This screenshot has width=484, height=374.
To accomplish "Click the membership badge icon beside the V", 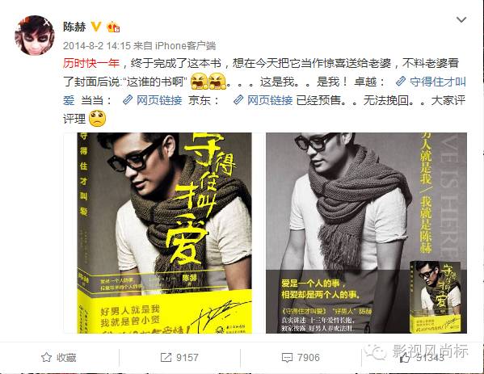I will tap(113, 27).
